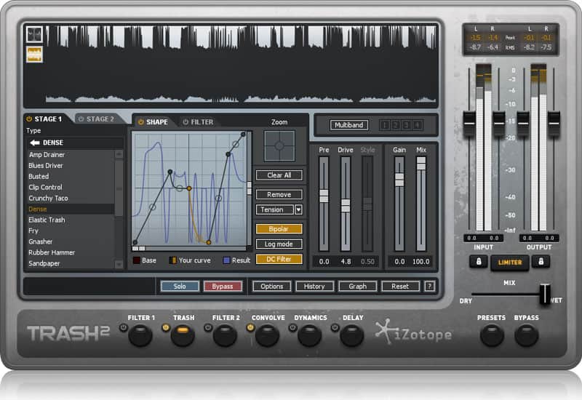Image resolution: width=582 pixels, height=400 pixels.
Task: Click the global Bypass knob button
Action: click(526, 335)
